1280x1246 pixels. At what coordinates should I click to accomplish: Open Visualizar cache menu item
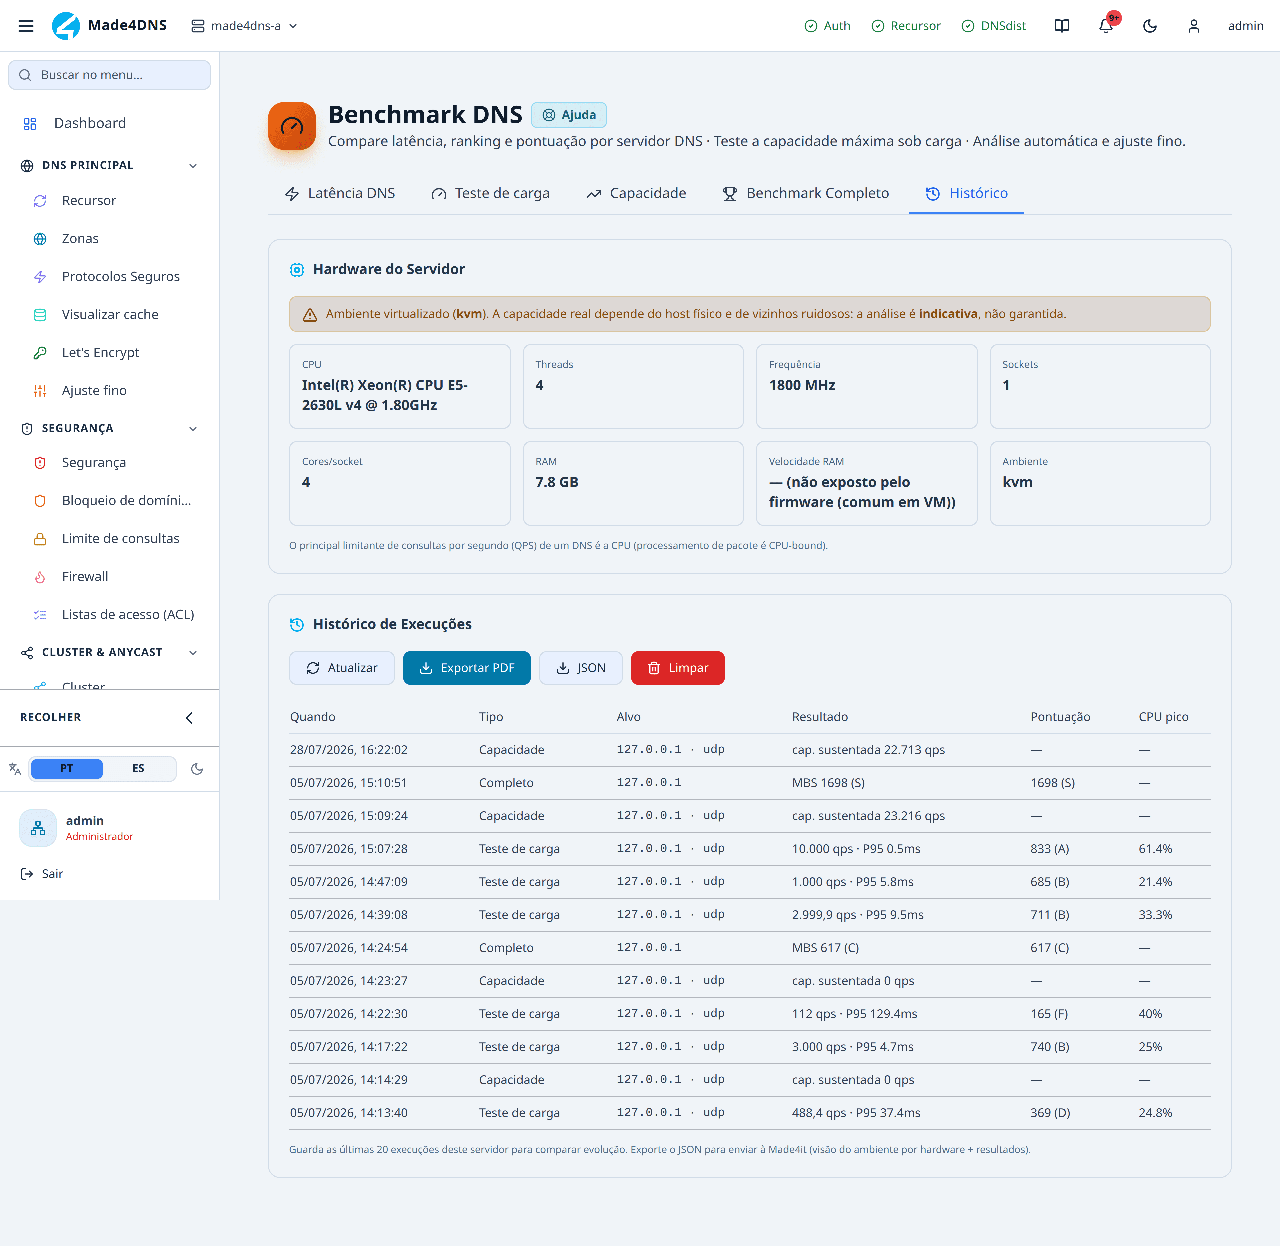click(109, 315)
